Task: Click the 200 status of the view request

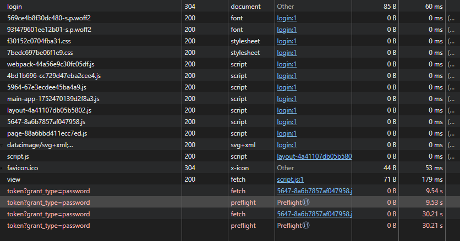Action: (x=190, y=180)
